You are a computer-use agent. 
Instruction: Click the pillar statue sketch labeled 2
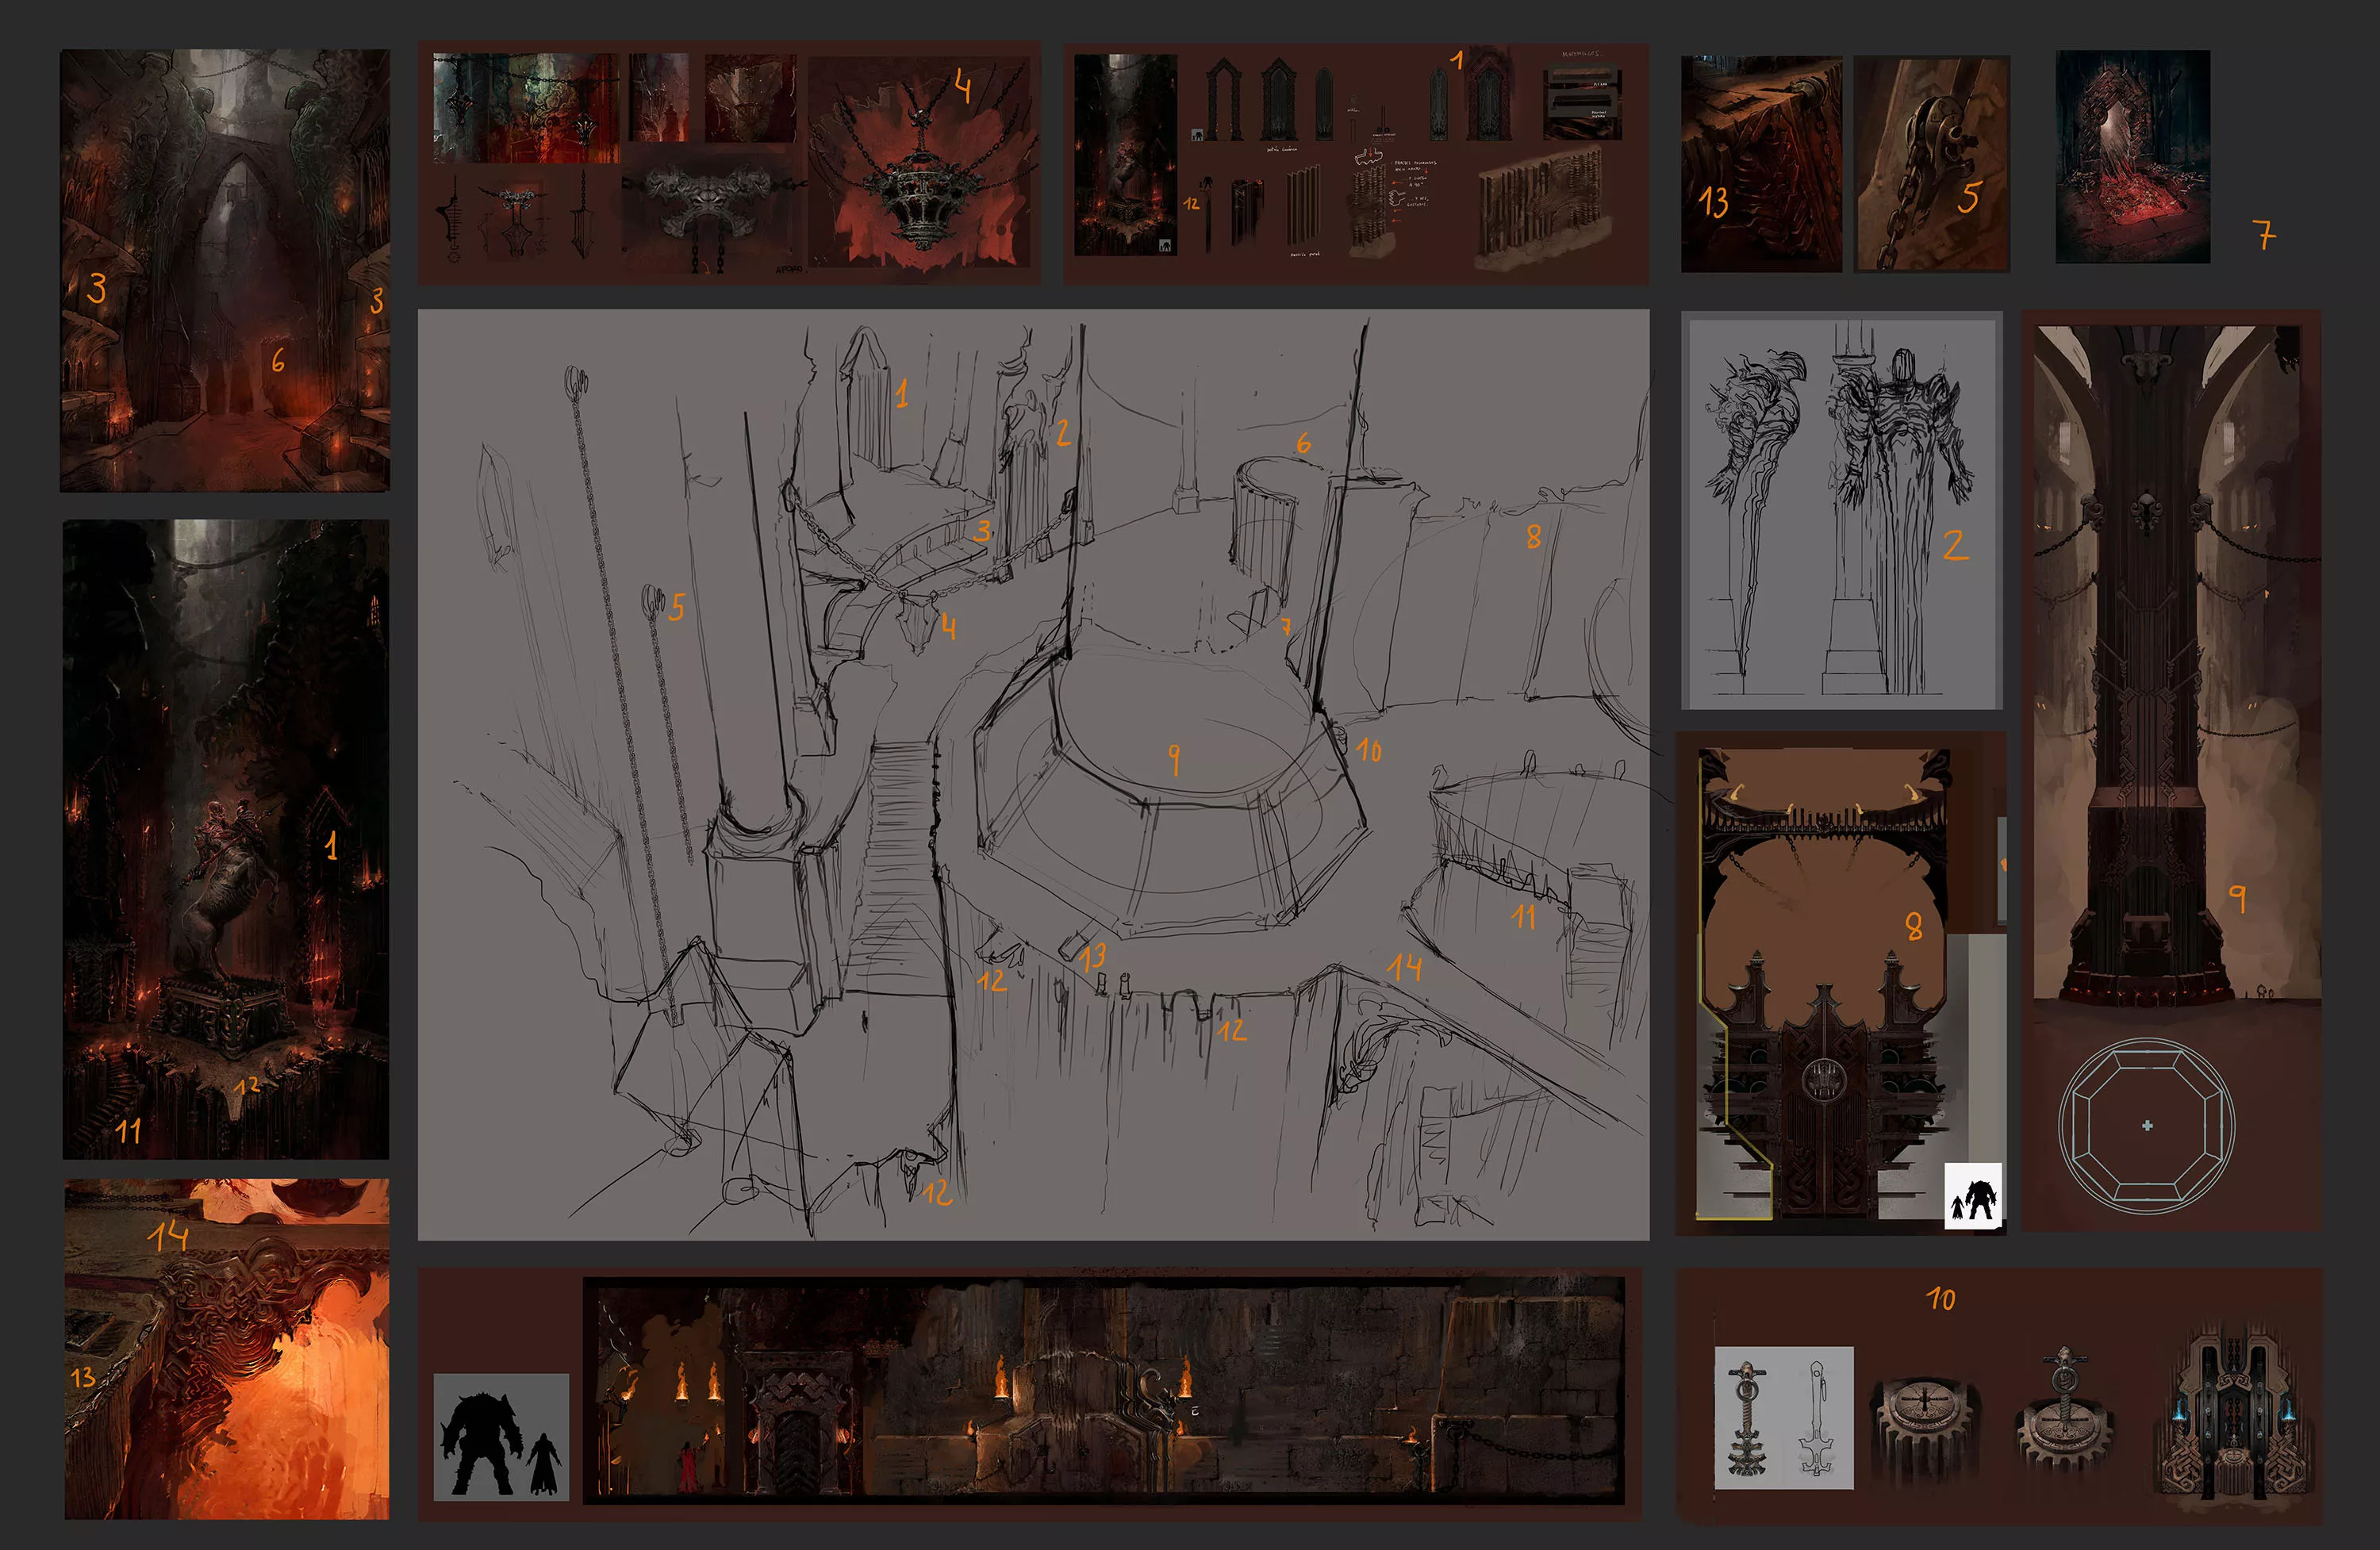tap(1841, 512)
